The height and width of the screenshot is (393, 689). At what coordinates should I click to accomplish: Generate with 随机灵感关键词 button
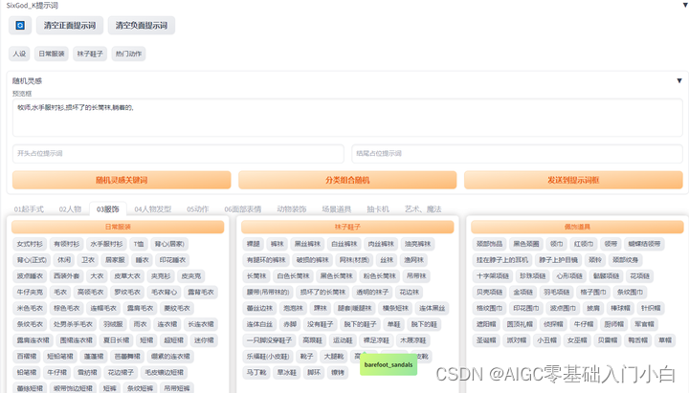click(122, 180)
